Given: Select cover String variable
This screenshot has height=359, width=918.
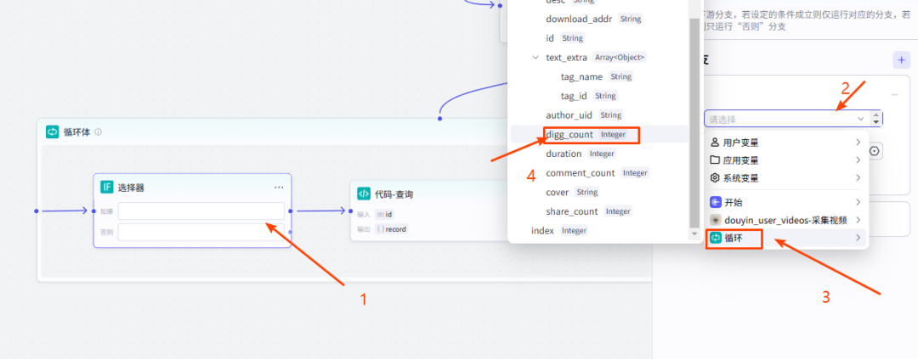Looking at the screenshot, I should click(572, 192).
